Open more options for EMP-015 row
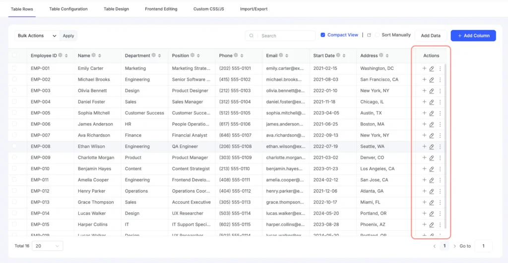The height and width of the screenshot is (263, 508). (440, 224)
